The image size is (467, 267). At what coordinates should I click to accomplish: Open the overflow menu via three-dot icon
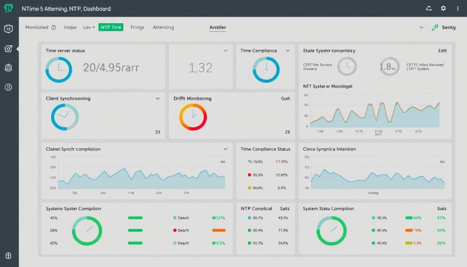[458, 8]
